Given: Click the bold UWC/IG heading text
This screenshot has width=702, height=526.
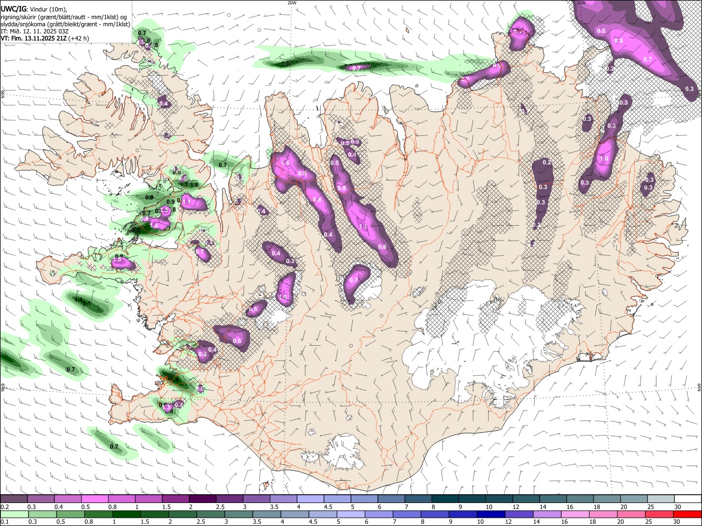Looking at the screenshot, I should pyautogui.click(x=13, y=9).
